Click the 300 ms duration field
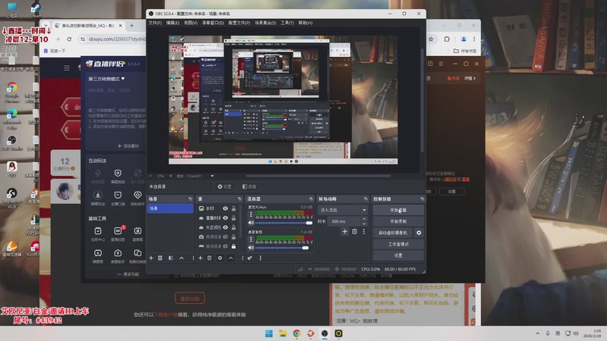607x341 pixels. (x=344, y=221)
